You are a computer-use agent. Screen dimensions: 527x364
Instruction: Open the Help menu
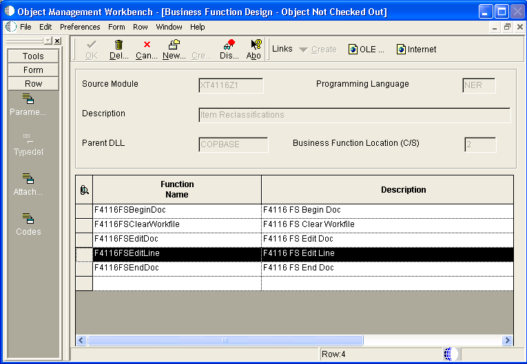tap(197, 27)
